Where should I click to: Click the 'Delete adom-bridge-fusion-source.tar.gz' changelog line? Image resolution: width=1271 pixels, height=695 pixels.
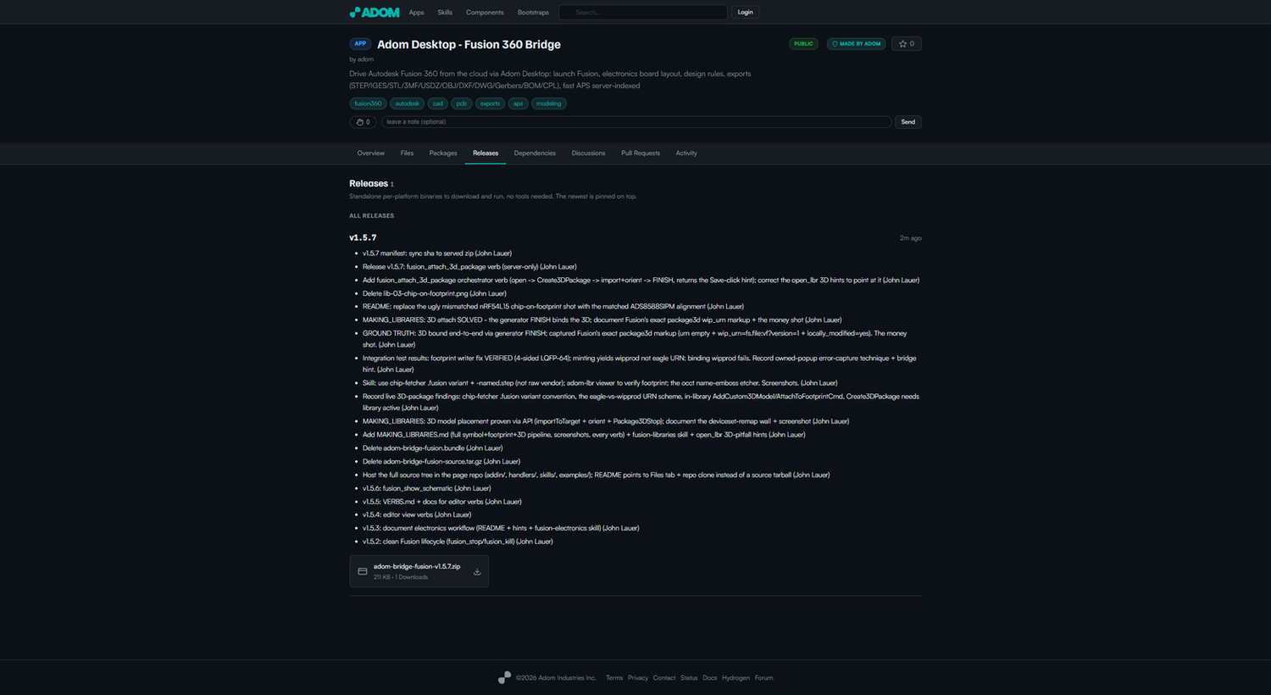pos(441,462)
